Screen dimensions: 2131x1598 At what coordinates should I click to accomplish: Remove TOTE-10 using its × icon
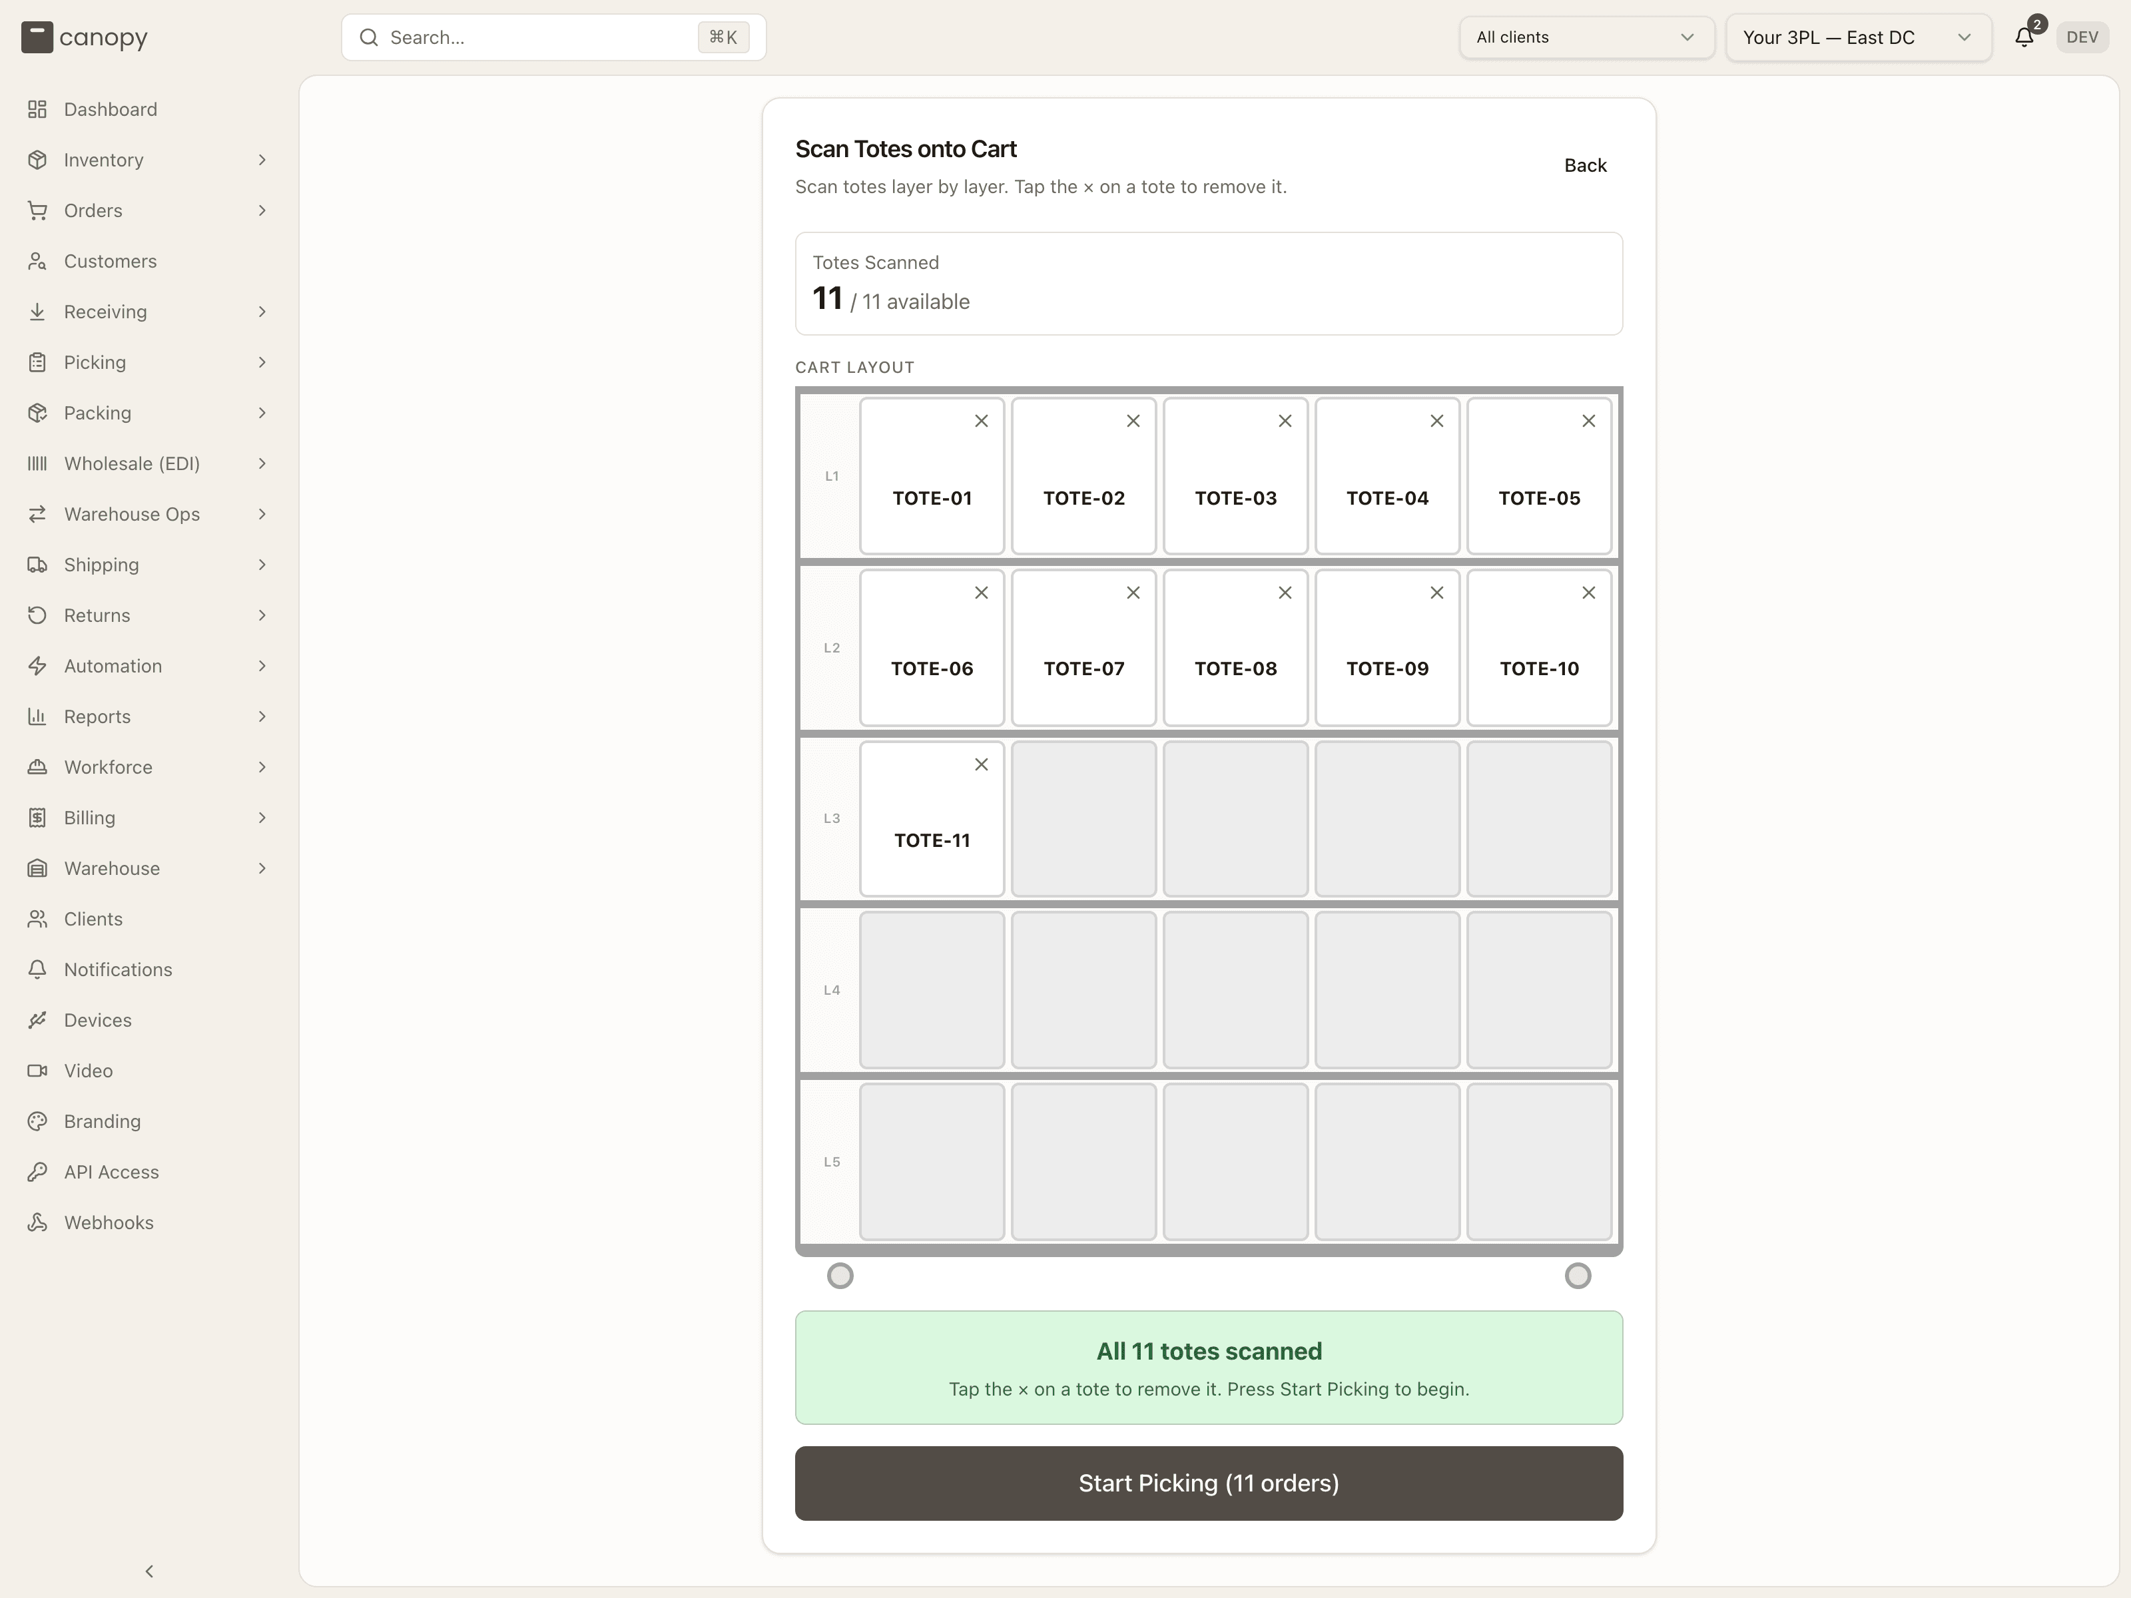pos(1589,593)
